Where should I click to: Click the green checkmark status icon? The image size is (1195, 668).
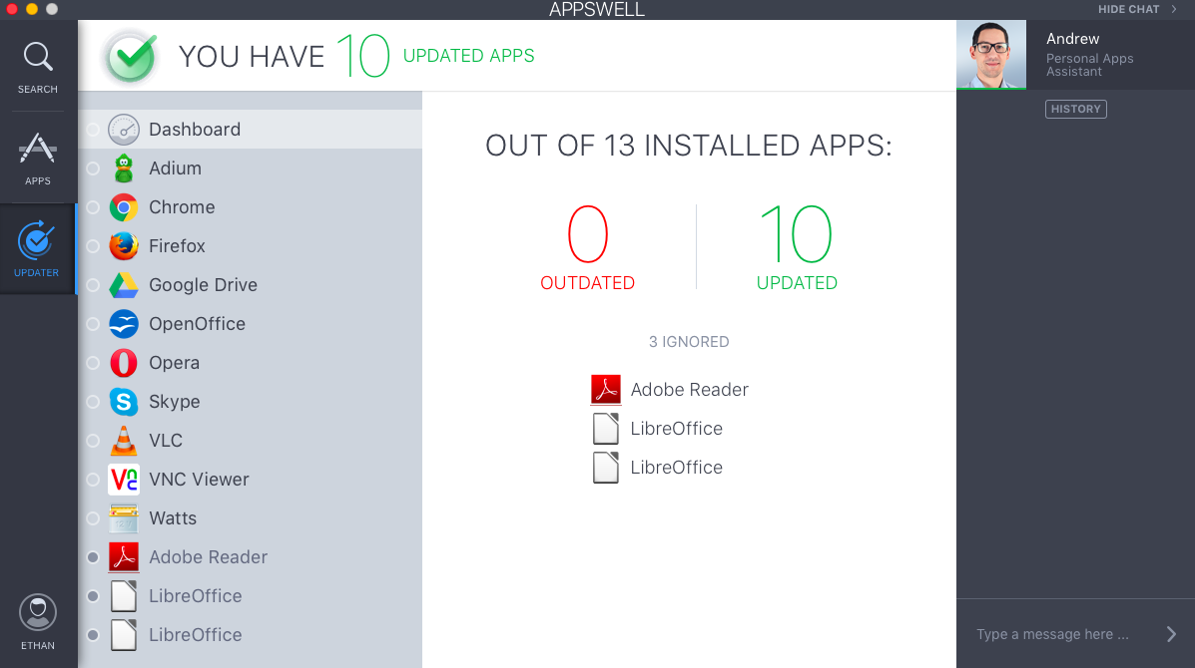click(131, 57)
